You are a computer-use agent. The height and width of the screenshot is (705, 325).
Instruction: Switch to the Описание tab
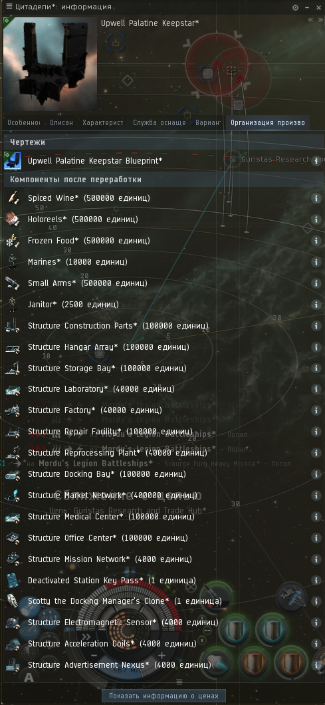click(61, 123)
